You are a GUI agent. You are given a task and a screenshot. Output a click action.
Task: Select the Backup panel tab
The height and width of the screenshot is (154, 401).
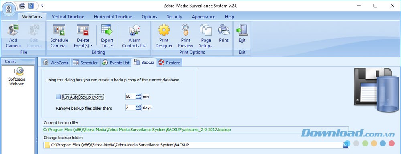point(144,63)
